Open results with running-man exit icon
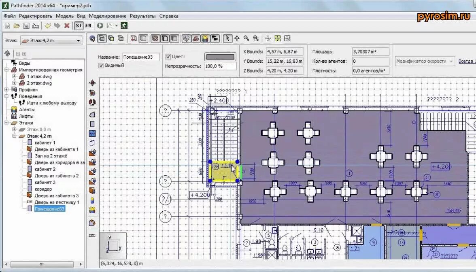 124,26
